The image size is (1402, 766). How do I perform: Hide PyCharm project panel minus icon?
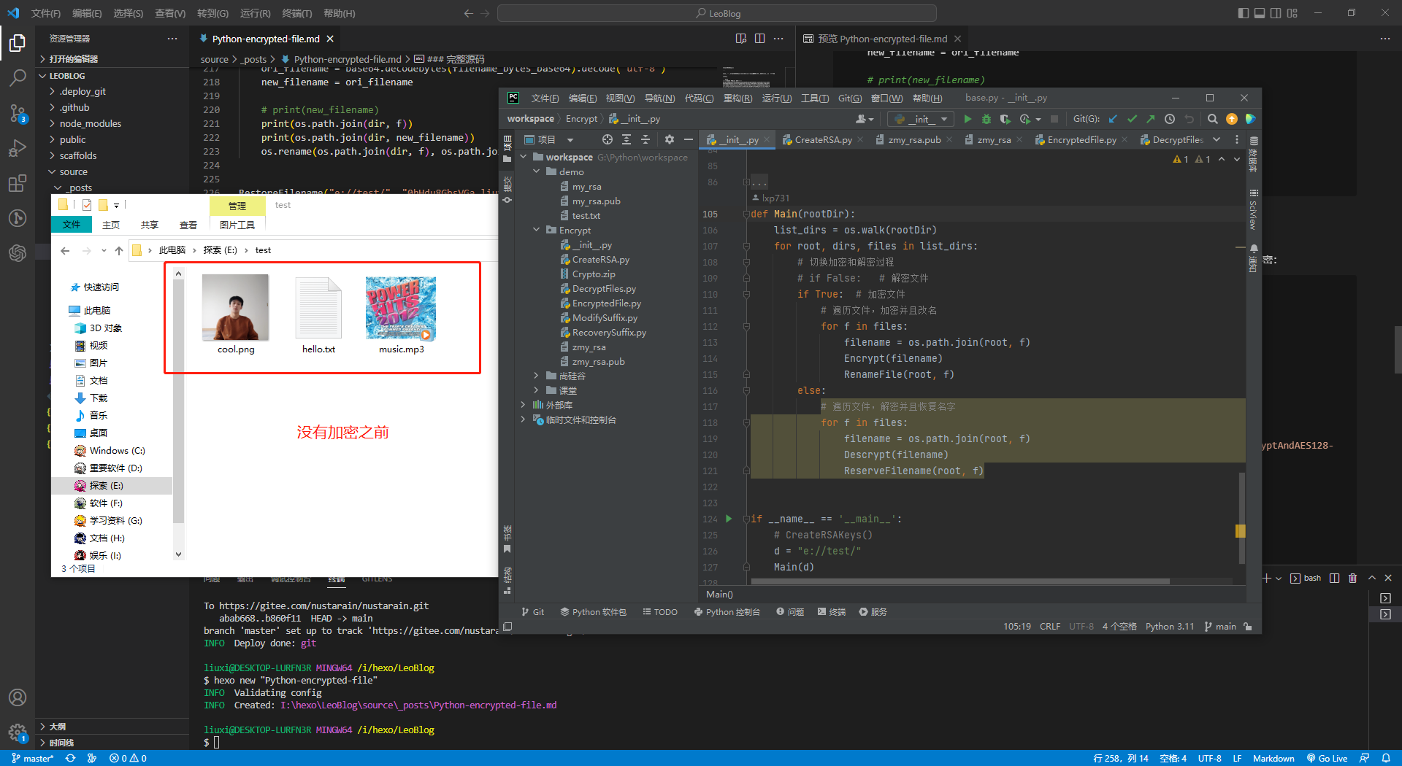coord(688,139)
